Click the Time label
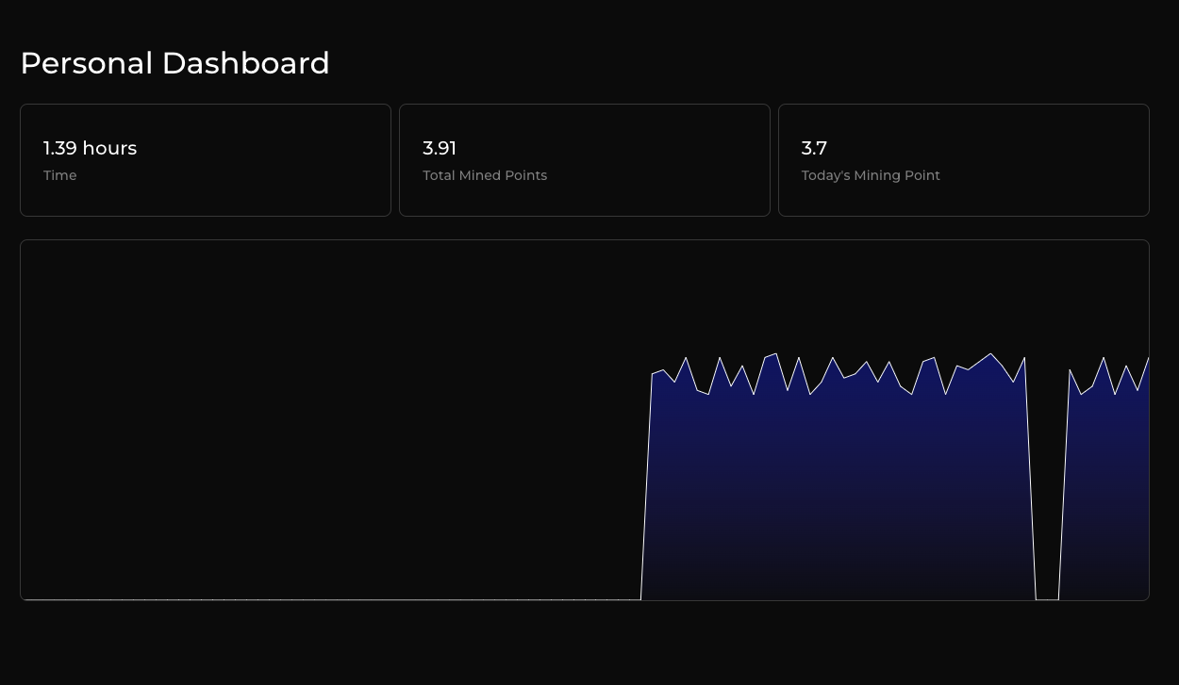This screenshot has width=1179, height=685. 59,175
